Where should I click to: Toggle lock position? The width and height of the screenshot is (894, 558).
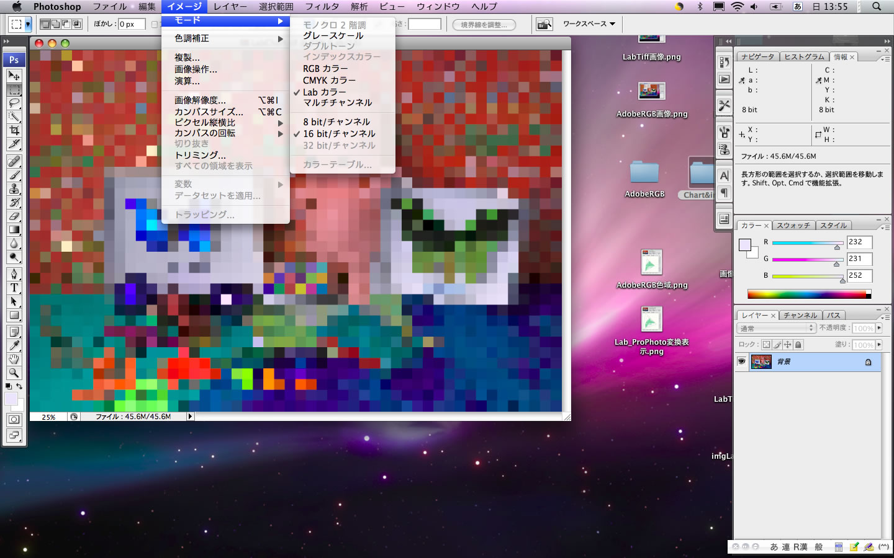click(788, 345)
